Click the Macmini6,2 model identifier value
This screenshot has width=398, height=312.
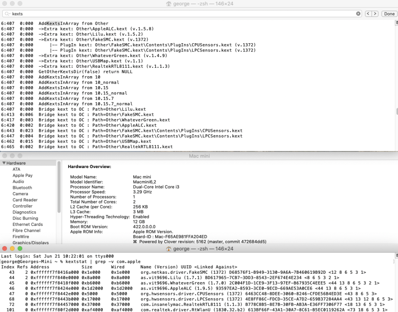(x=144, y=182)
